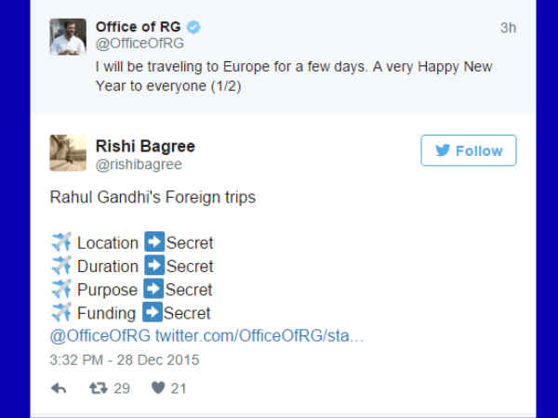Image resolution: width=558 pixels, height=418 pixels.
Task: Click the verified badge next to Office of RG
Action: [x=193, y=27]
